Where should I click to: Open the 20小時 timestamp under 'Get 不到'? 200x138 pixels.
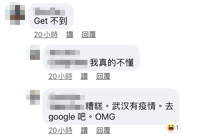click(x=46, y=34)
